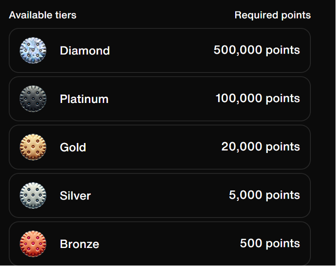This screenshot has height=266, width=336.
Task: Click the 100,000 points value
Action: tap(258, 98)
